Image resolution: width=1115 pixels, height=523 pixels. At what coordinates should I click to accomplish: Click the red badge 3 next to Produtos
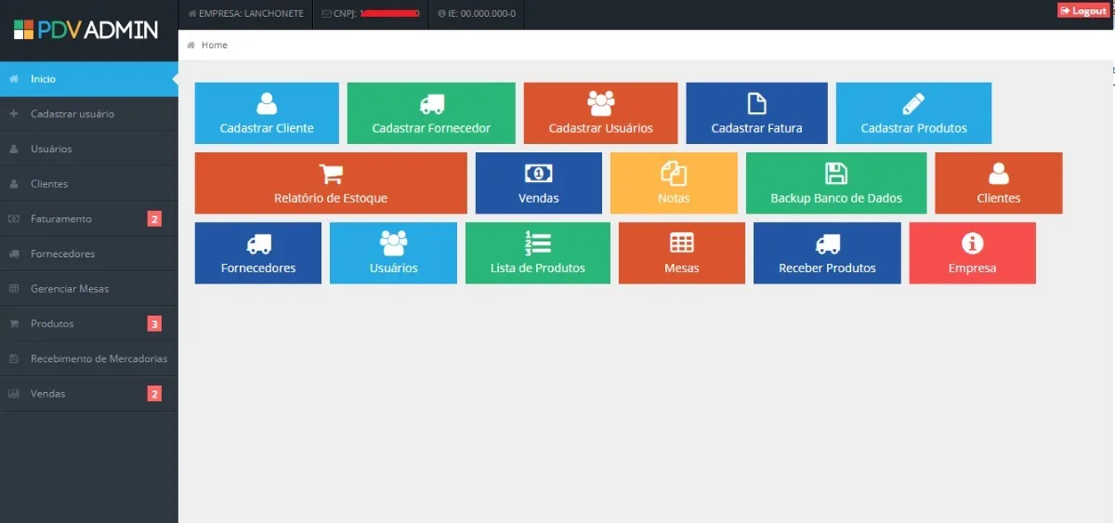(155, 324)
